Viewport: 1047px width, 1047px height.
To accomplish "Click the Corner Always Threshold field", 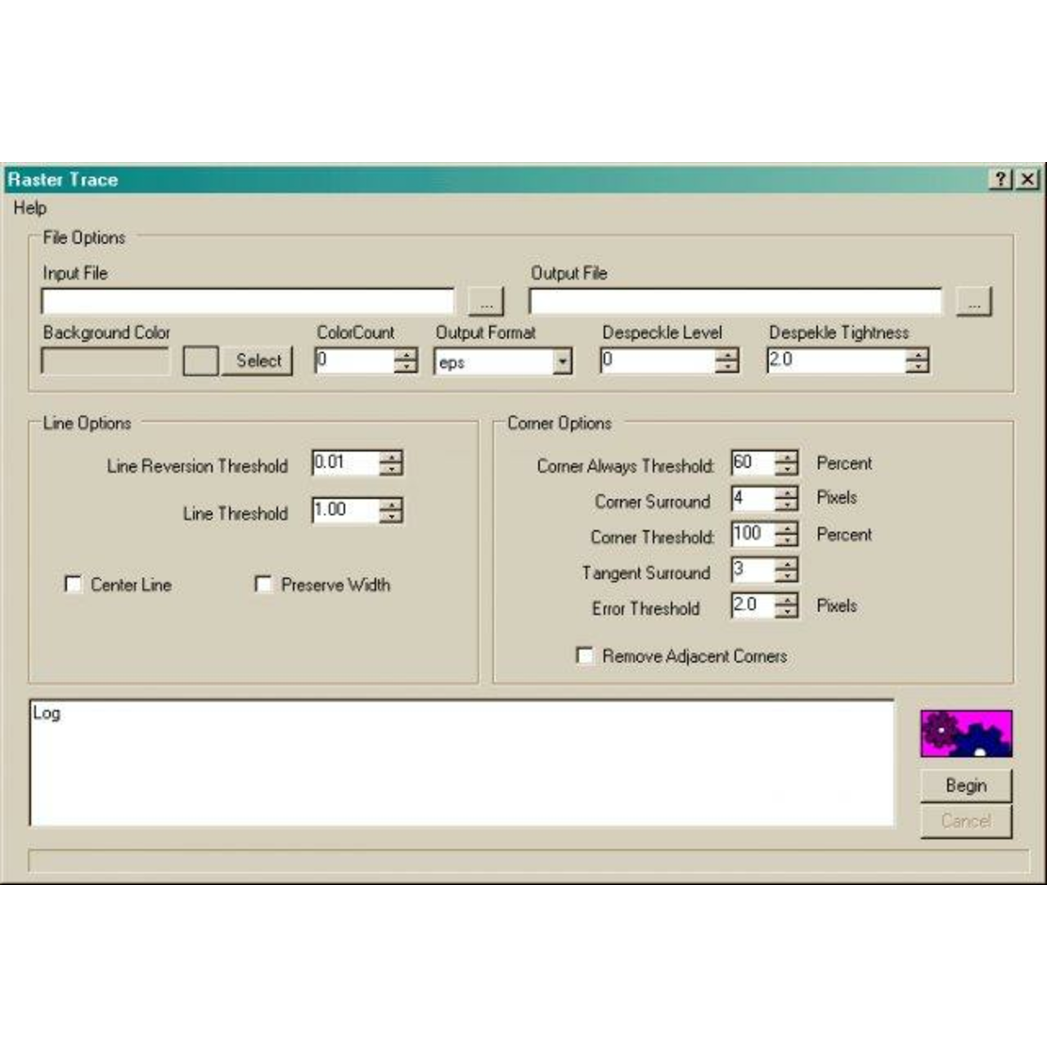I will (x=753, y=463).
